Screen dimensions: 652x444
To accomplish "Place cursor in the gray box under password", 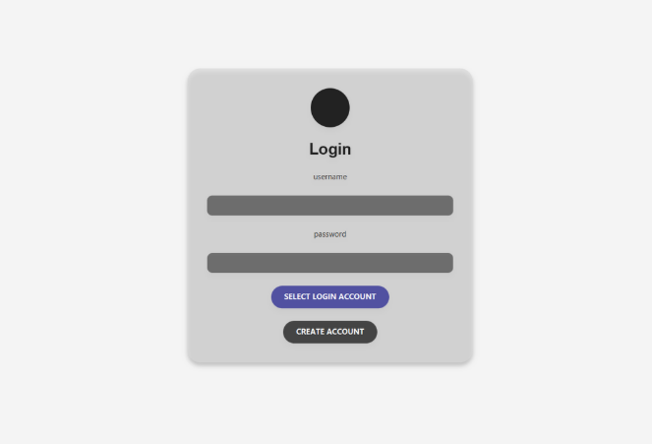I will pyautogui.click(x=329, y=263).
